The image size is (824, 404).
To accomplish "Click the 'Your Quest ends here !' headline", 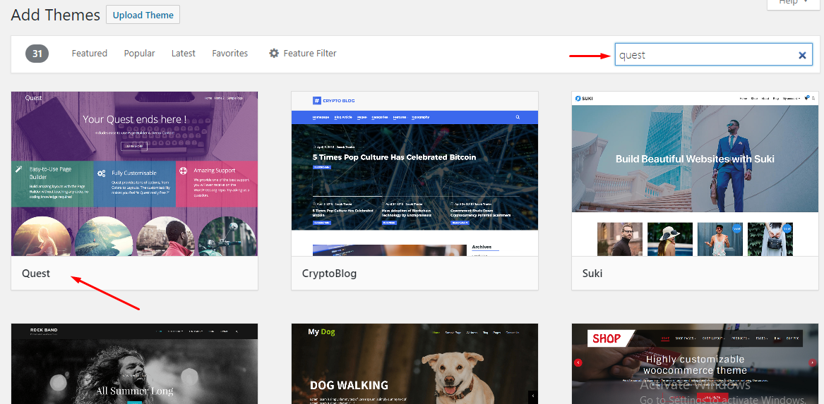I will 135,119.
